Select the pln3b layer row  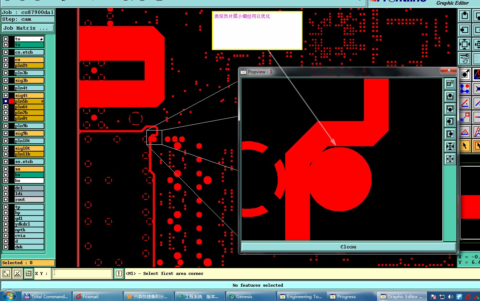29,73
